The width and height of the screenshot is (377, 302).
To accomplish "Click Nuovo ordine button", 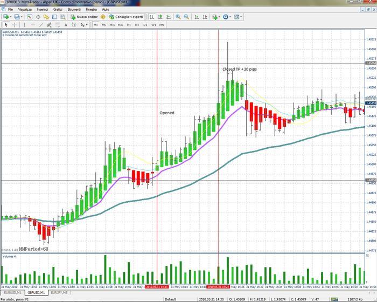I will click(x=84, y=17).
